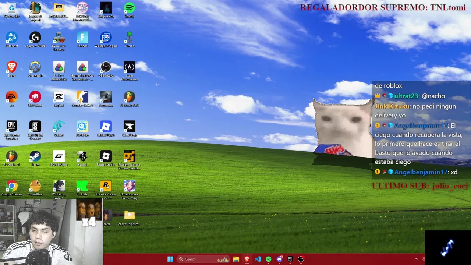
Task: Click the JinkiKizuku username in chat
Action: tap(392, 106)
